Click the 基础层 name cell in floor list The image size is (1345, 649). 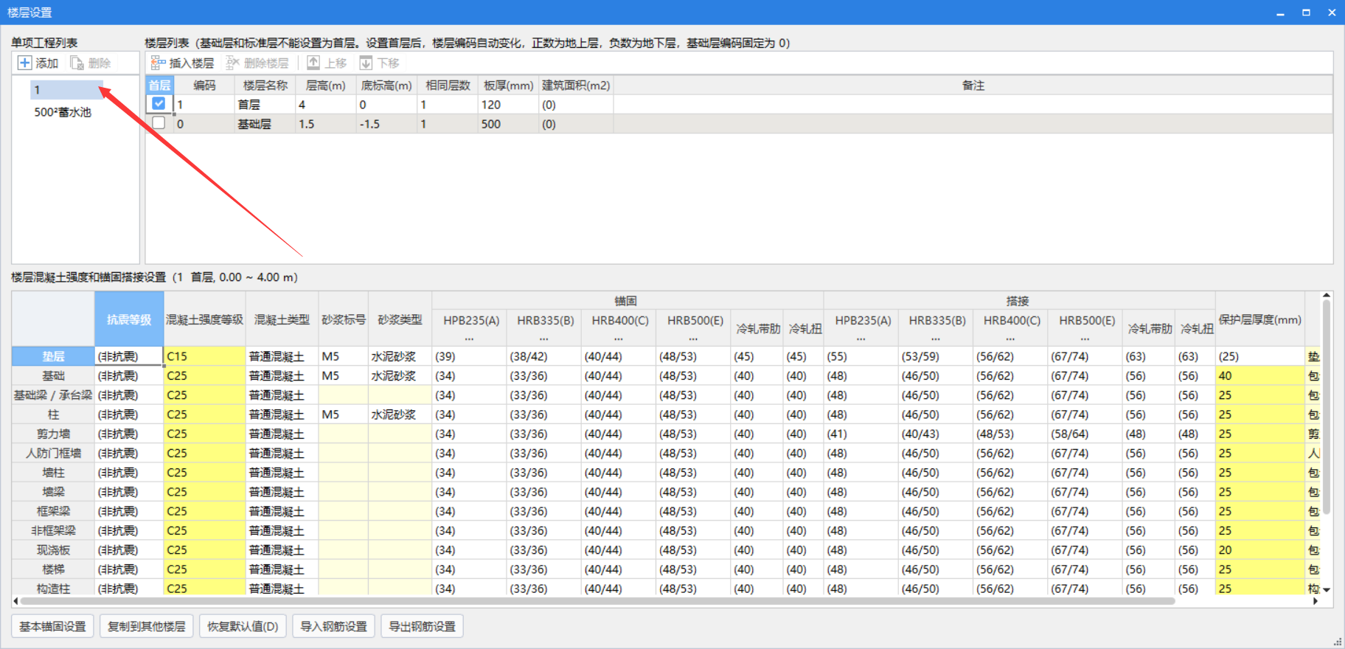[x=265, y=124]
